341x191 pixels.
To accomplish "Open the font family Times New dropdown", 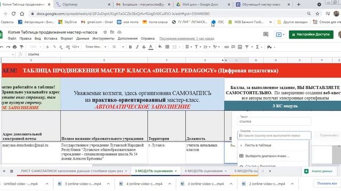I will click(95, 47).
